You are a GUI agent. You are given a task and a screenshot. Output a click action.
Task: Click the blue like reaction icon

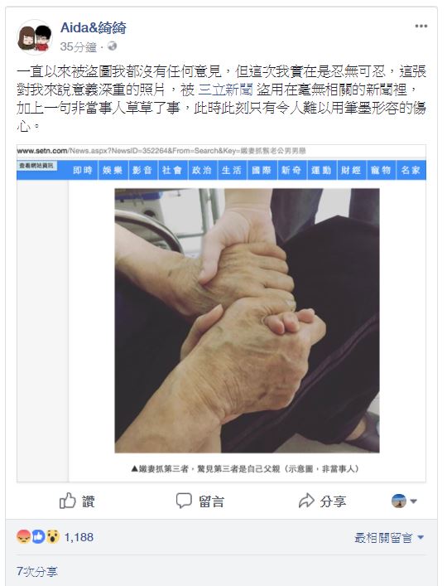click(x=38, y=537)
